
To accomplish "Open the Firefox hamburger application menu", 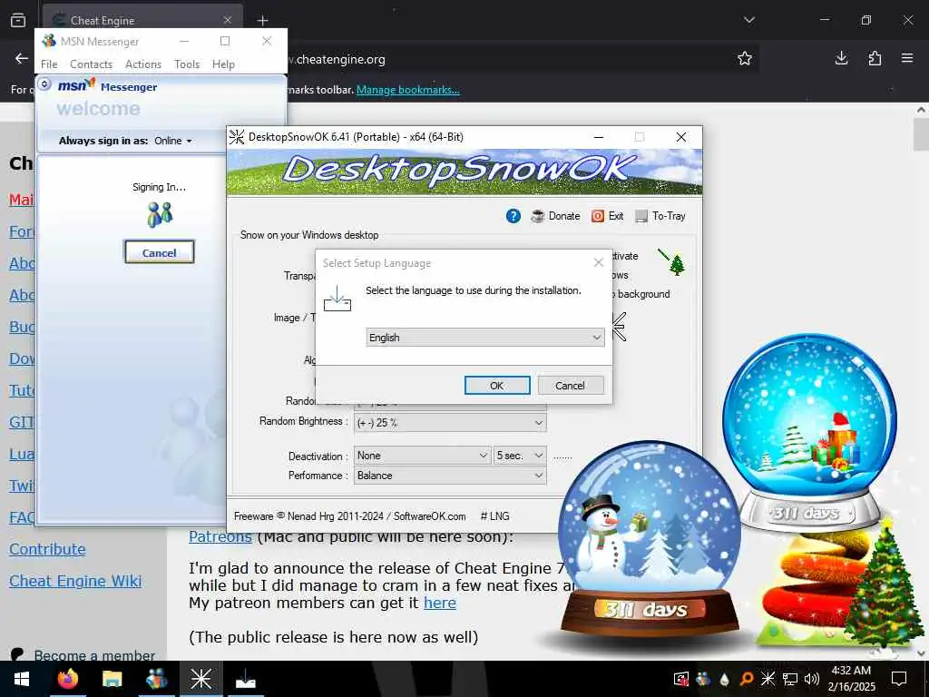I will (907, 58).
